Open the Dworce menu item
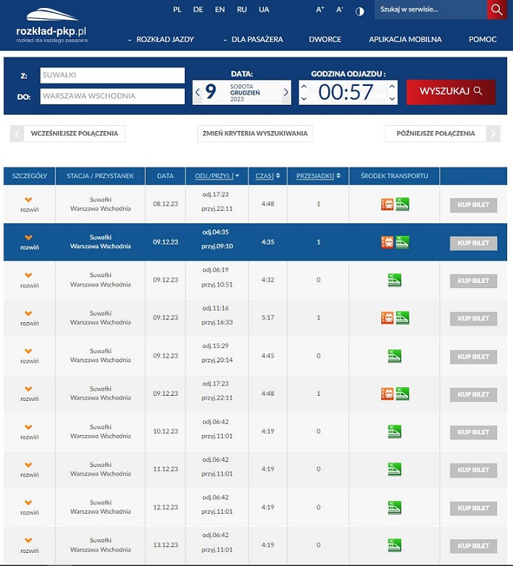Image resolution: width=513 pixels, height=566 pixels. 325,39
